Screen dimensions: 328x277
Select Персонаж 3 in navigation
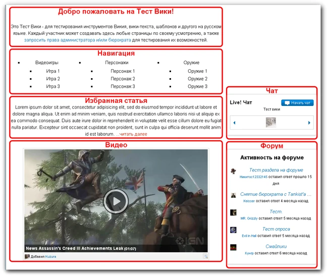[x=123, y=86]
